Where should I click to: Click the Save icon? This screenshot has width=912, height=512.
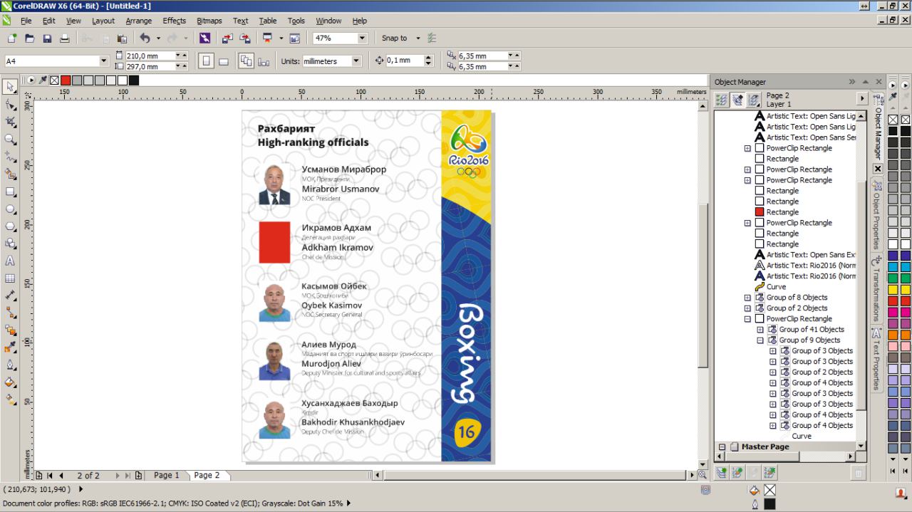(x=47, y=38)
